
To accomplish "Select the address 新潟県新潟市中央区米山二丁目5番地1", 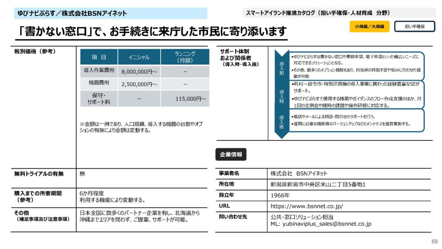I will 318,185.
